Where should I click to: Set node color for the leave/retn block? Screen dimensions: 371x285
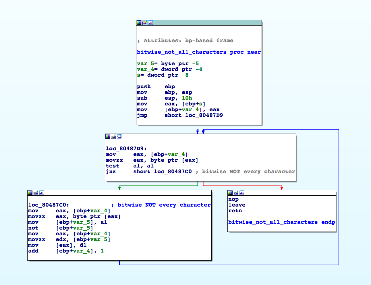point(230,193)
